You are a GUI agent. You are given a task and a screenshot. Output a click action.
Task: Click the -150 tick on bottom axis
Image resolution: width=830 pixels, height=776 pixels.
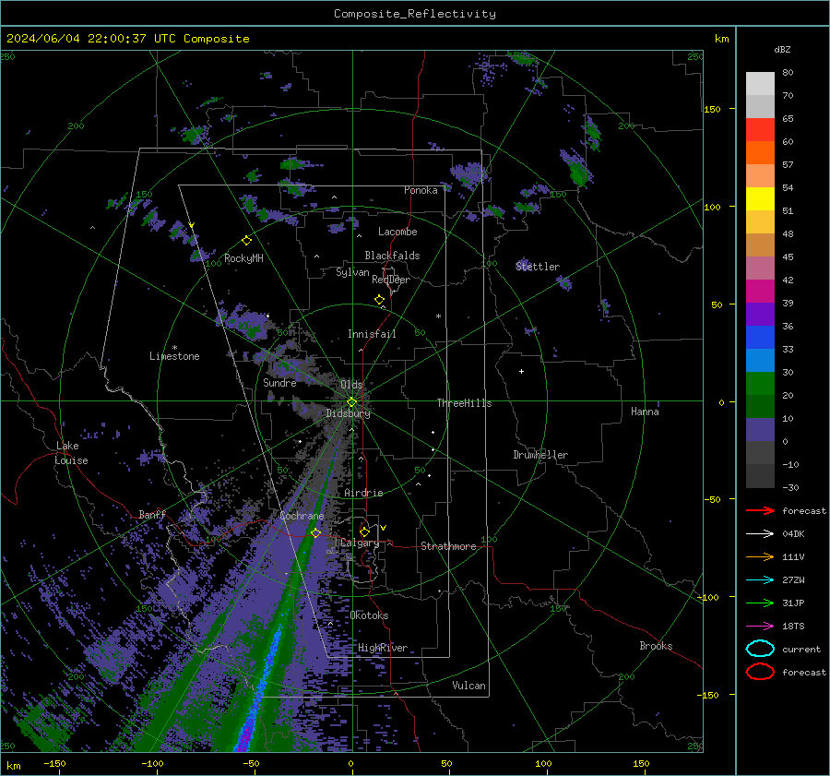click(x=54, y=763)
